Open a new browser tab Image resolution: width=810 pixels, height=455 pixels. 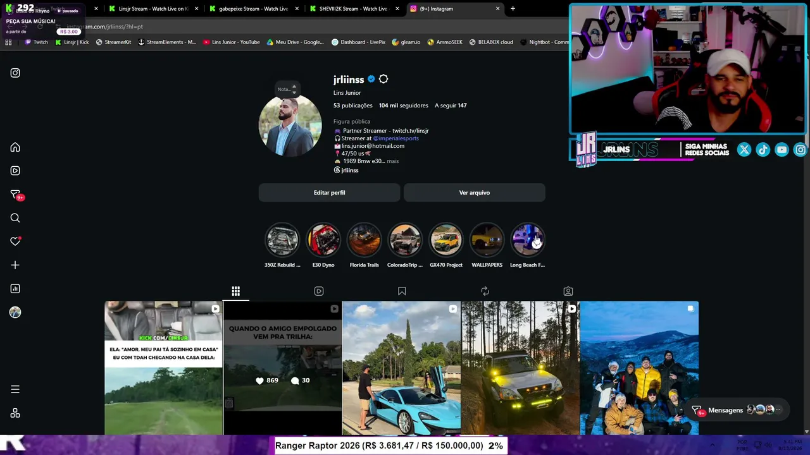(x=513, y=9)
